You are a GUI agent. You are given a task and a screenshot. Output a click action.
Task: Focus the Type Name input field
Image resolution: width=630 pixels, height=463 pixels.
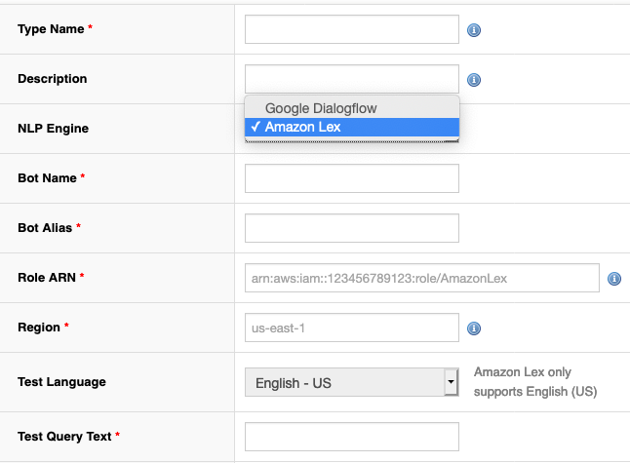tap(352, 29)
